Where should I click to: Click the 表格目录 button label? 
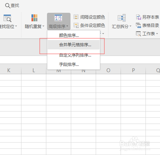point(151,25)
